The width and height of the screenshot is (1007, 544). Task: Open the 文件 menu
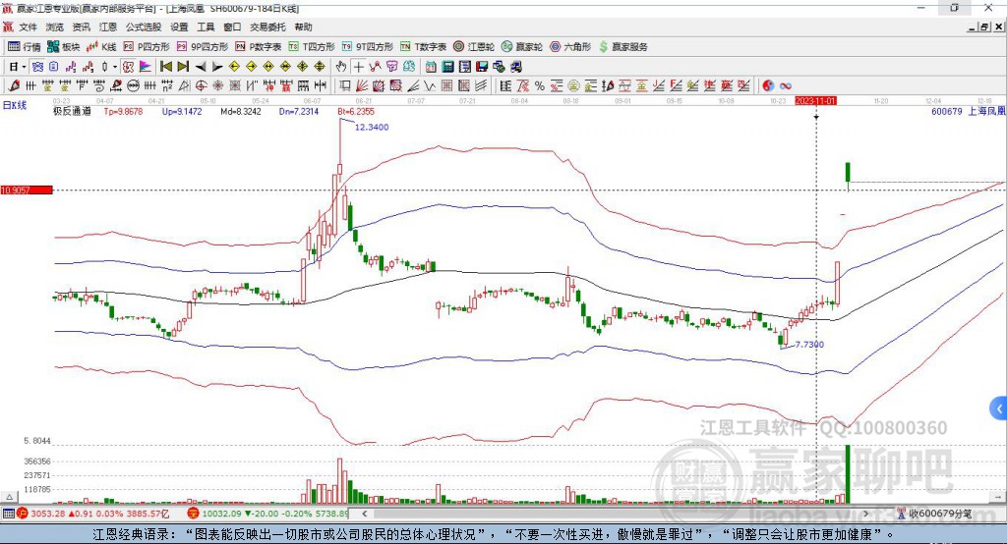coord(28,27)
